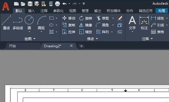
Task: Click the Ellipse draw icon
Action: tap(51, 25)
